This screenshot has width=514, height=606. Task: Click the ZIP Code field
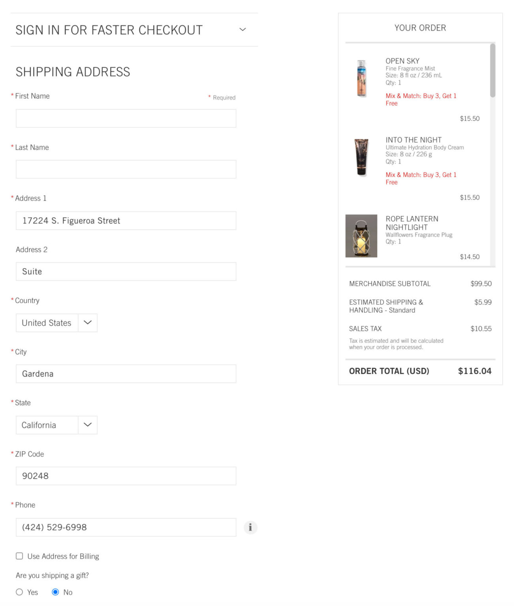click(x=126, y=476)
